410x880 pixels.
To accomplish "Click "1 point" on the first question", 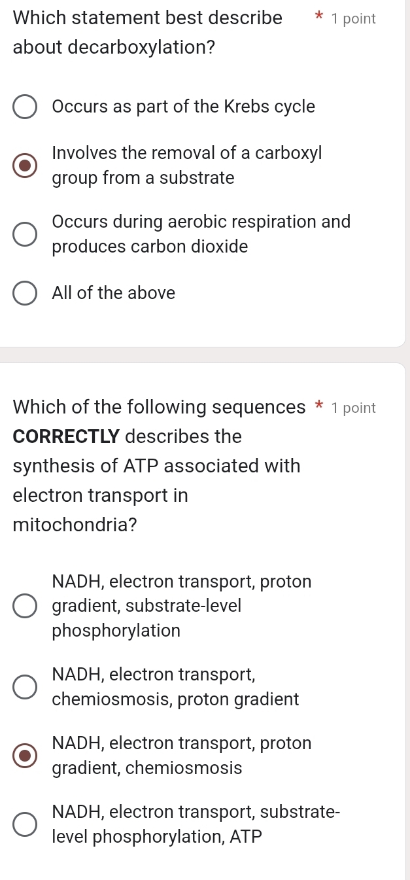I will click(354, 18).
